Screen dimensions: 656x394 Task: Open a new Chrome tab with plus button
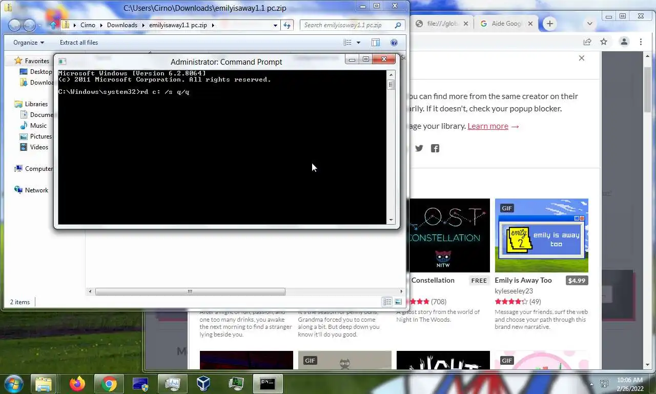click(549, 24)
